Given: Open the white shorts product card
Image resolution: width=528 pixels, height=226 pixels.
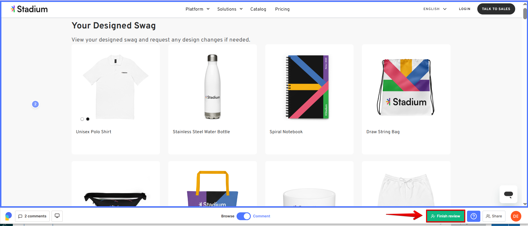Looking at the screenshot, I should point(406,184).
